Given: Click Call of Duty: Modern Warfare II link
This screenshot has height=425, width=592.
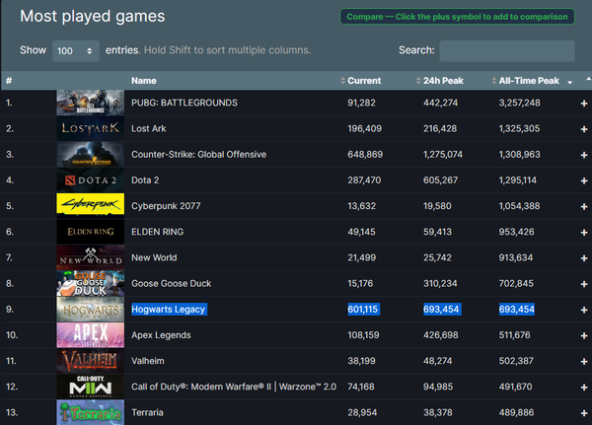Looking at the screenshot, I should tap(234, 387).
